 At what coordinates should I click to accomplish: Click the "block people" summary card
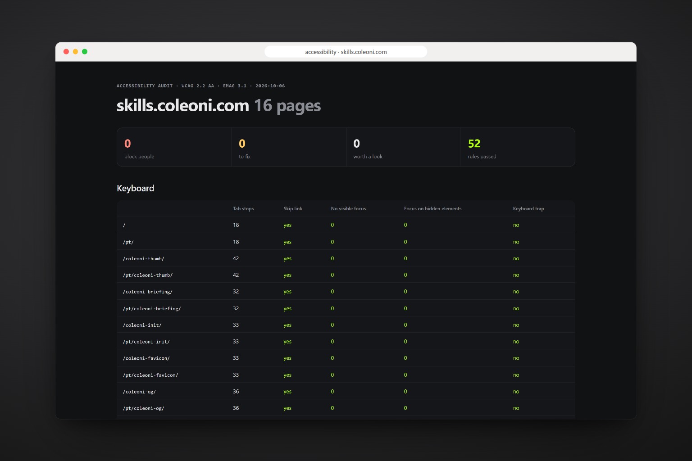pos(174,147)
